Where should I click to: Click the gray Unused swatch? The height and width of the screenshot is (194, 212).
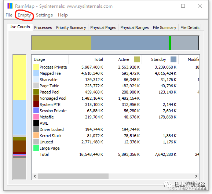(36, 142)
